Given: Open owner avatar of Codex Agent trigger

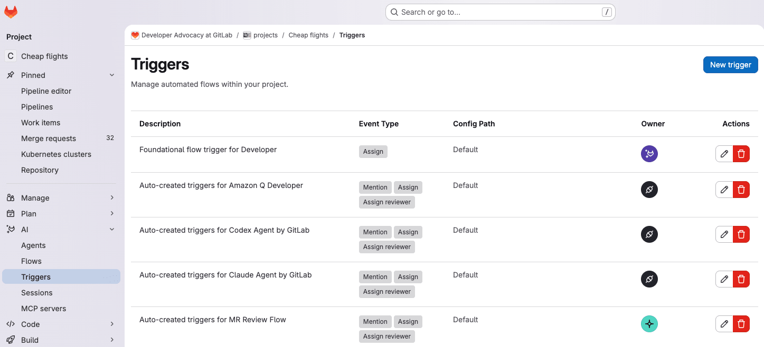Looking at the screenshot, I should pyautogui.click(x=649, y=234).
